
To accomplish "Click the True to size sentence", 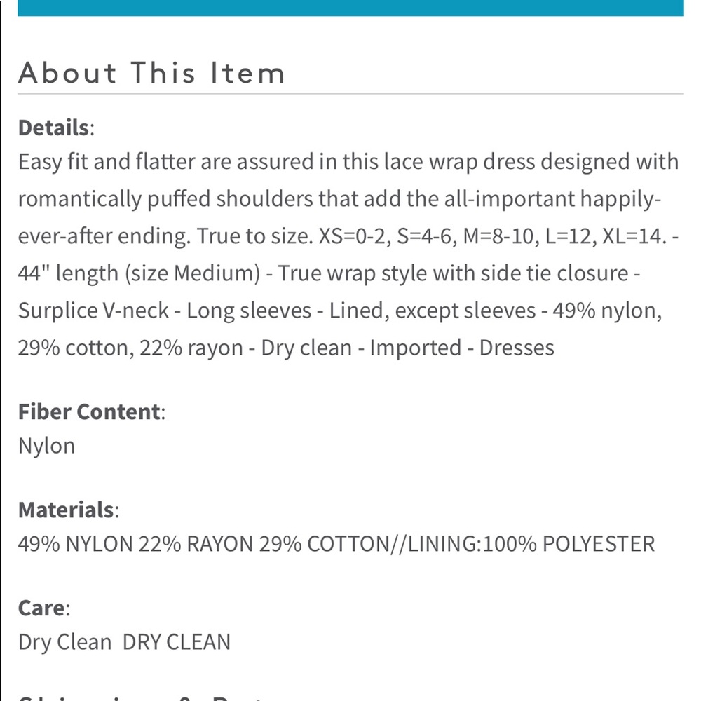I will 255,236.
